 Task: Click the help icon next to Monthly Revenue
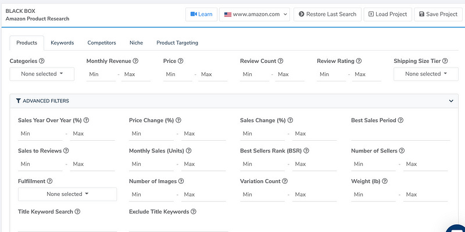coord(135,61)
